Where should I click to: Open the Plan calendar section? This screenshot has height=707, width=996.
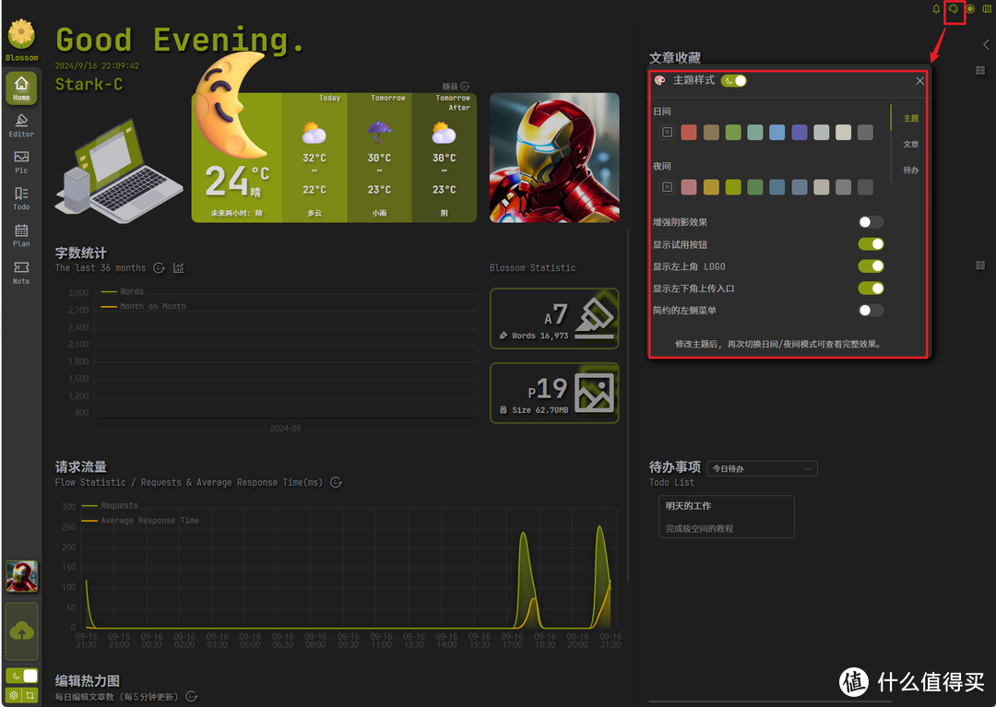(x=21, y=235)
